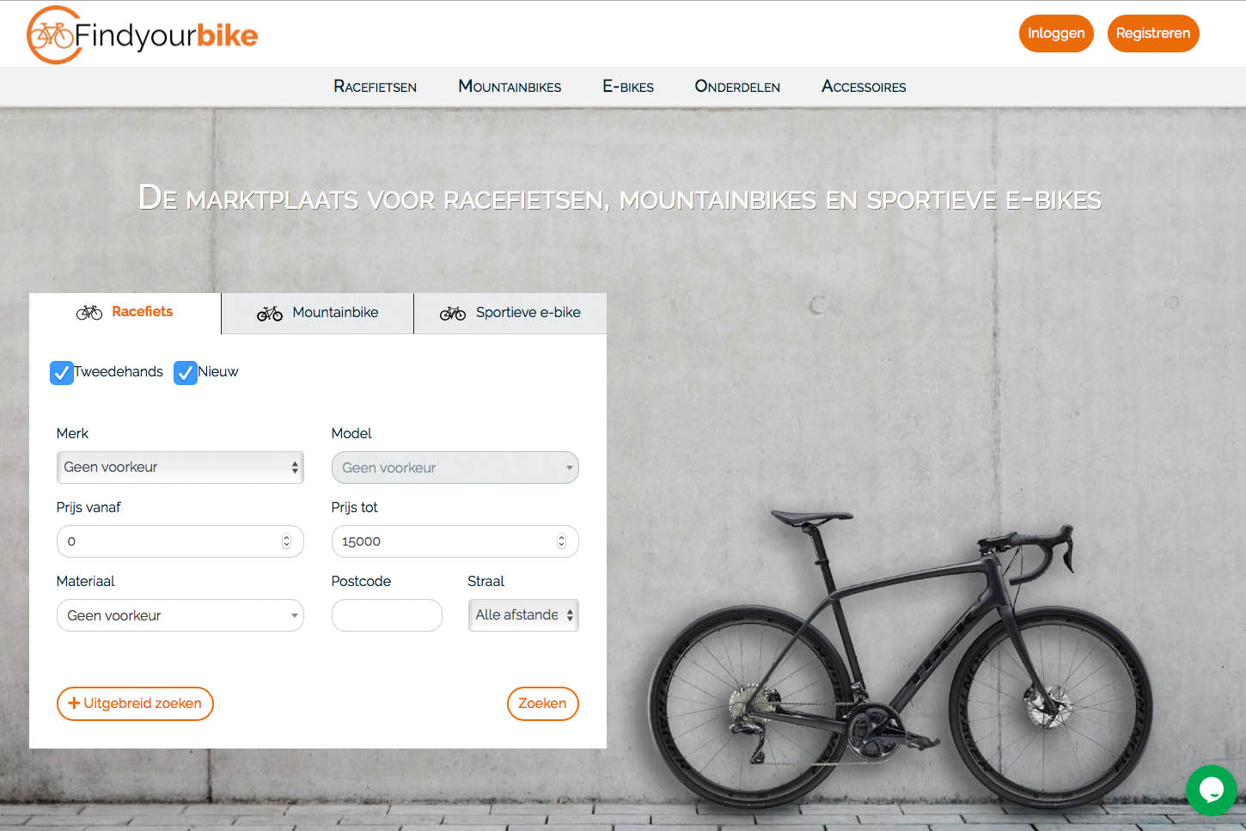Open Racefietsen in the navigation menu
1246x831 pixels.
click(376, 86)
